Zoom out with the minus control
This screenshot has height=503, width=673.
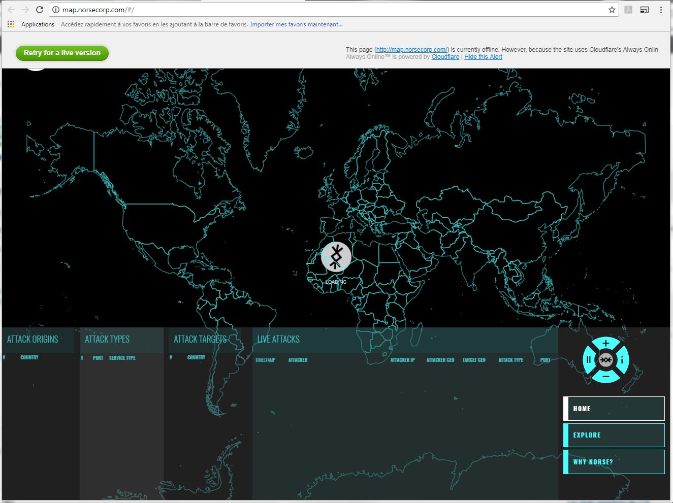tap(605, 376)
